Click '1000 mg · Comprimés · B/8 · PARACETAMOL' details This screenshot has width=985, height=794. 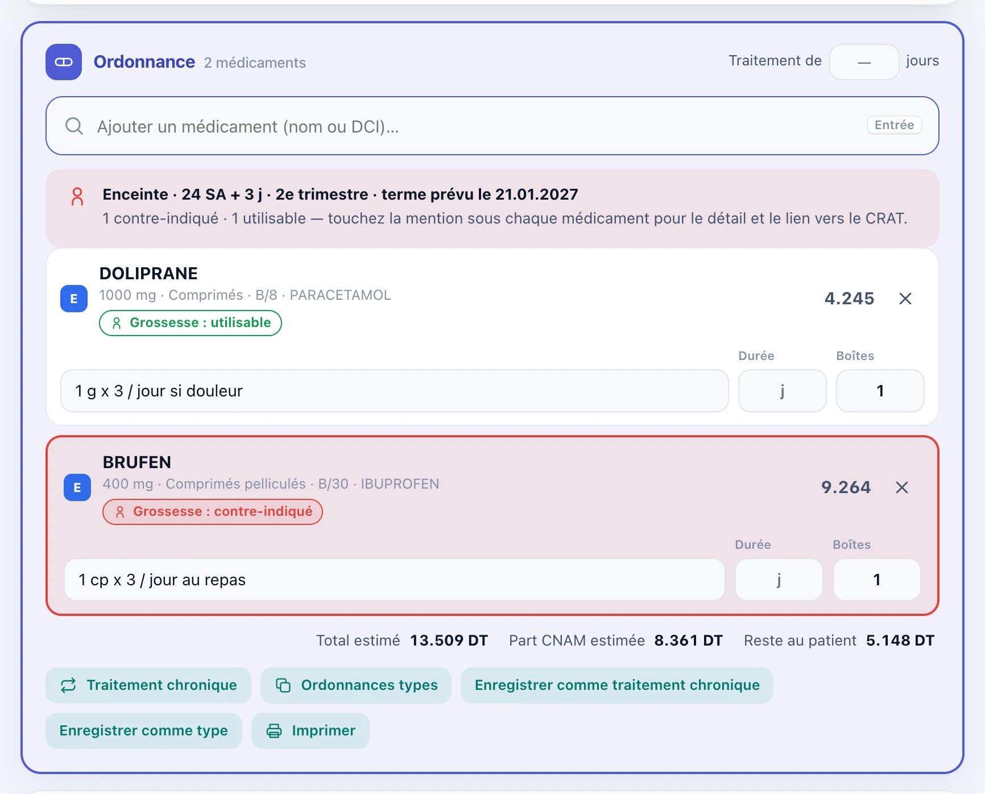click(x=245, y=295)
